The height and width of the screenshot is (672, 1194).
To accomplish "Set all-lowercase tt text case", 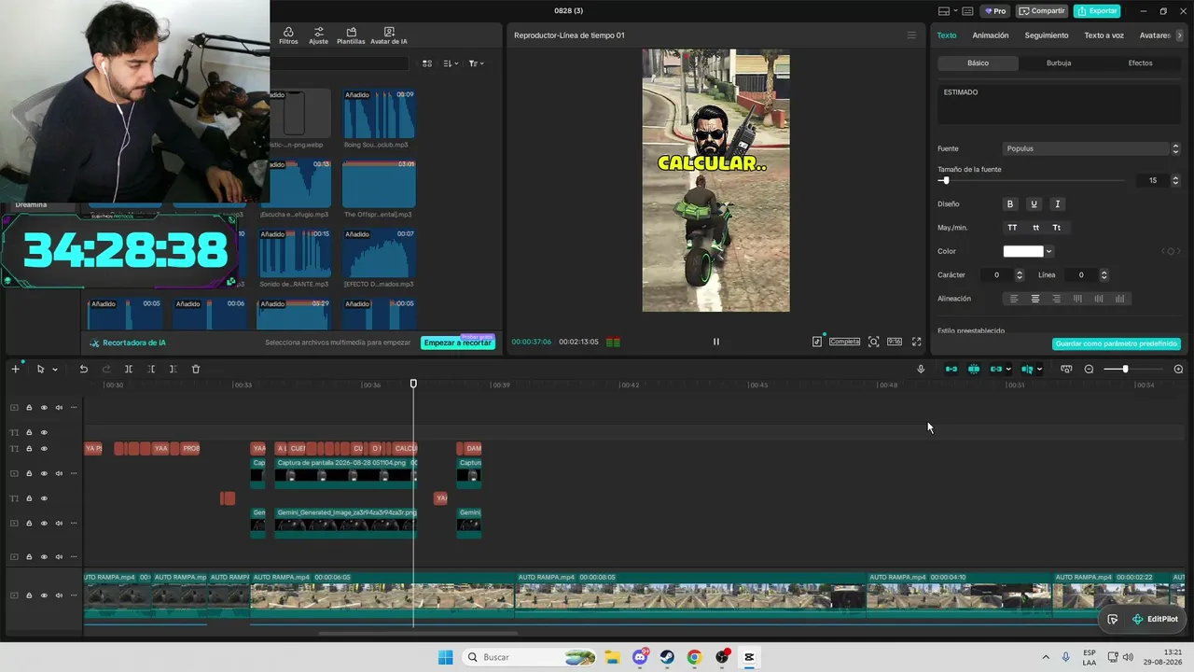I will [x=1035, y=228].
